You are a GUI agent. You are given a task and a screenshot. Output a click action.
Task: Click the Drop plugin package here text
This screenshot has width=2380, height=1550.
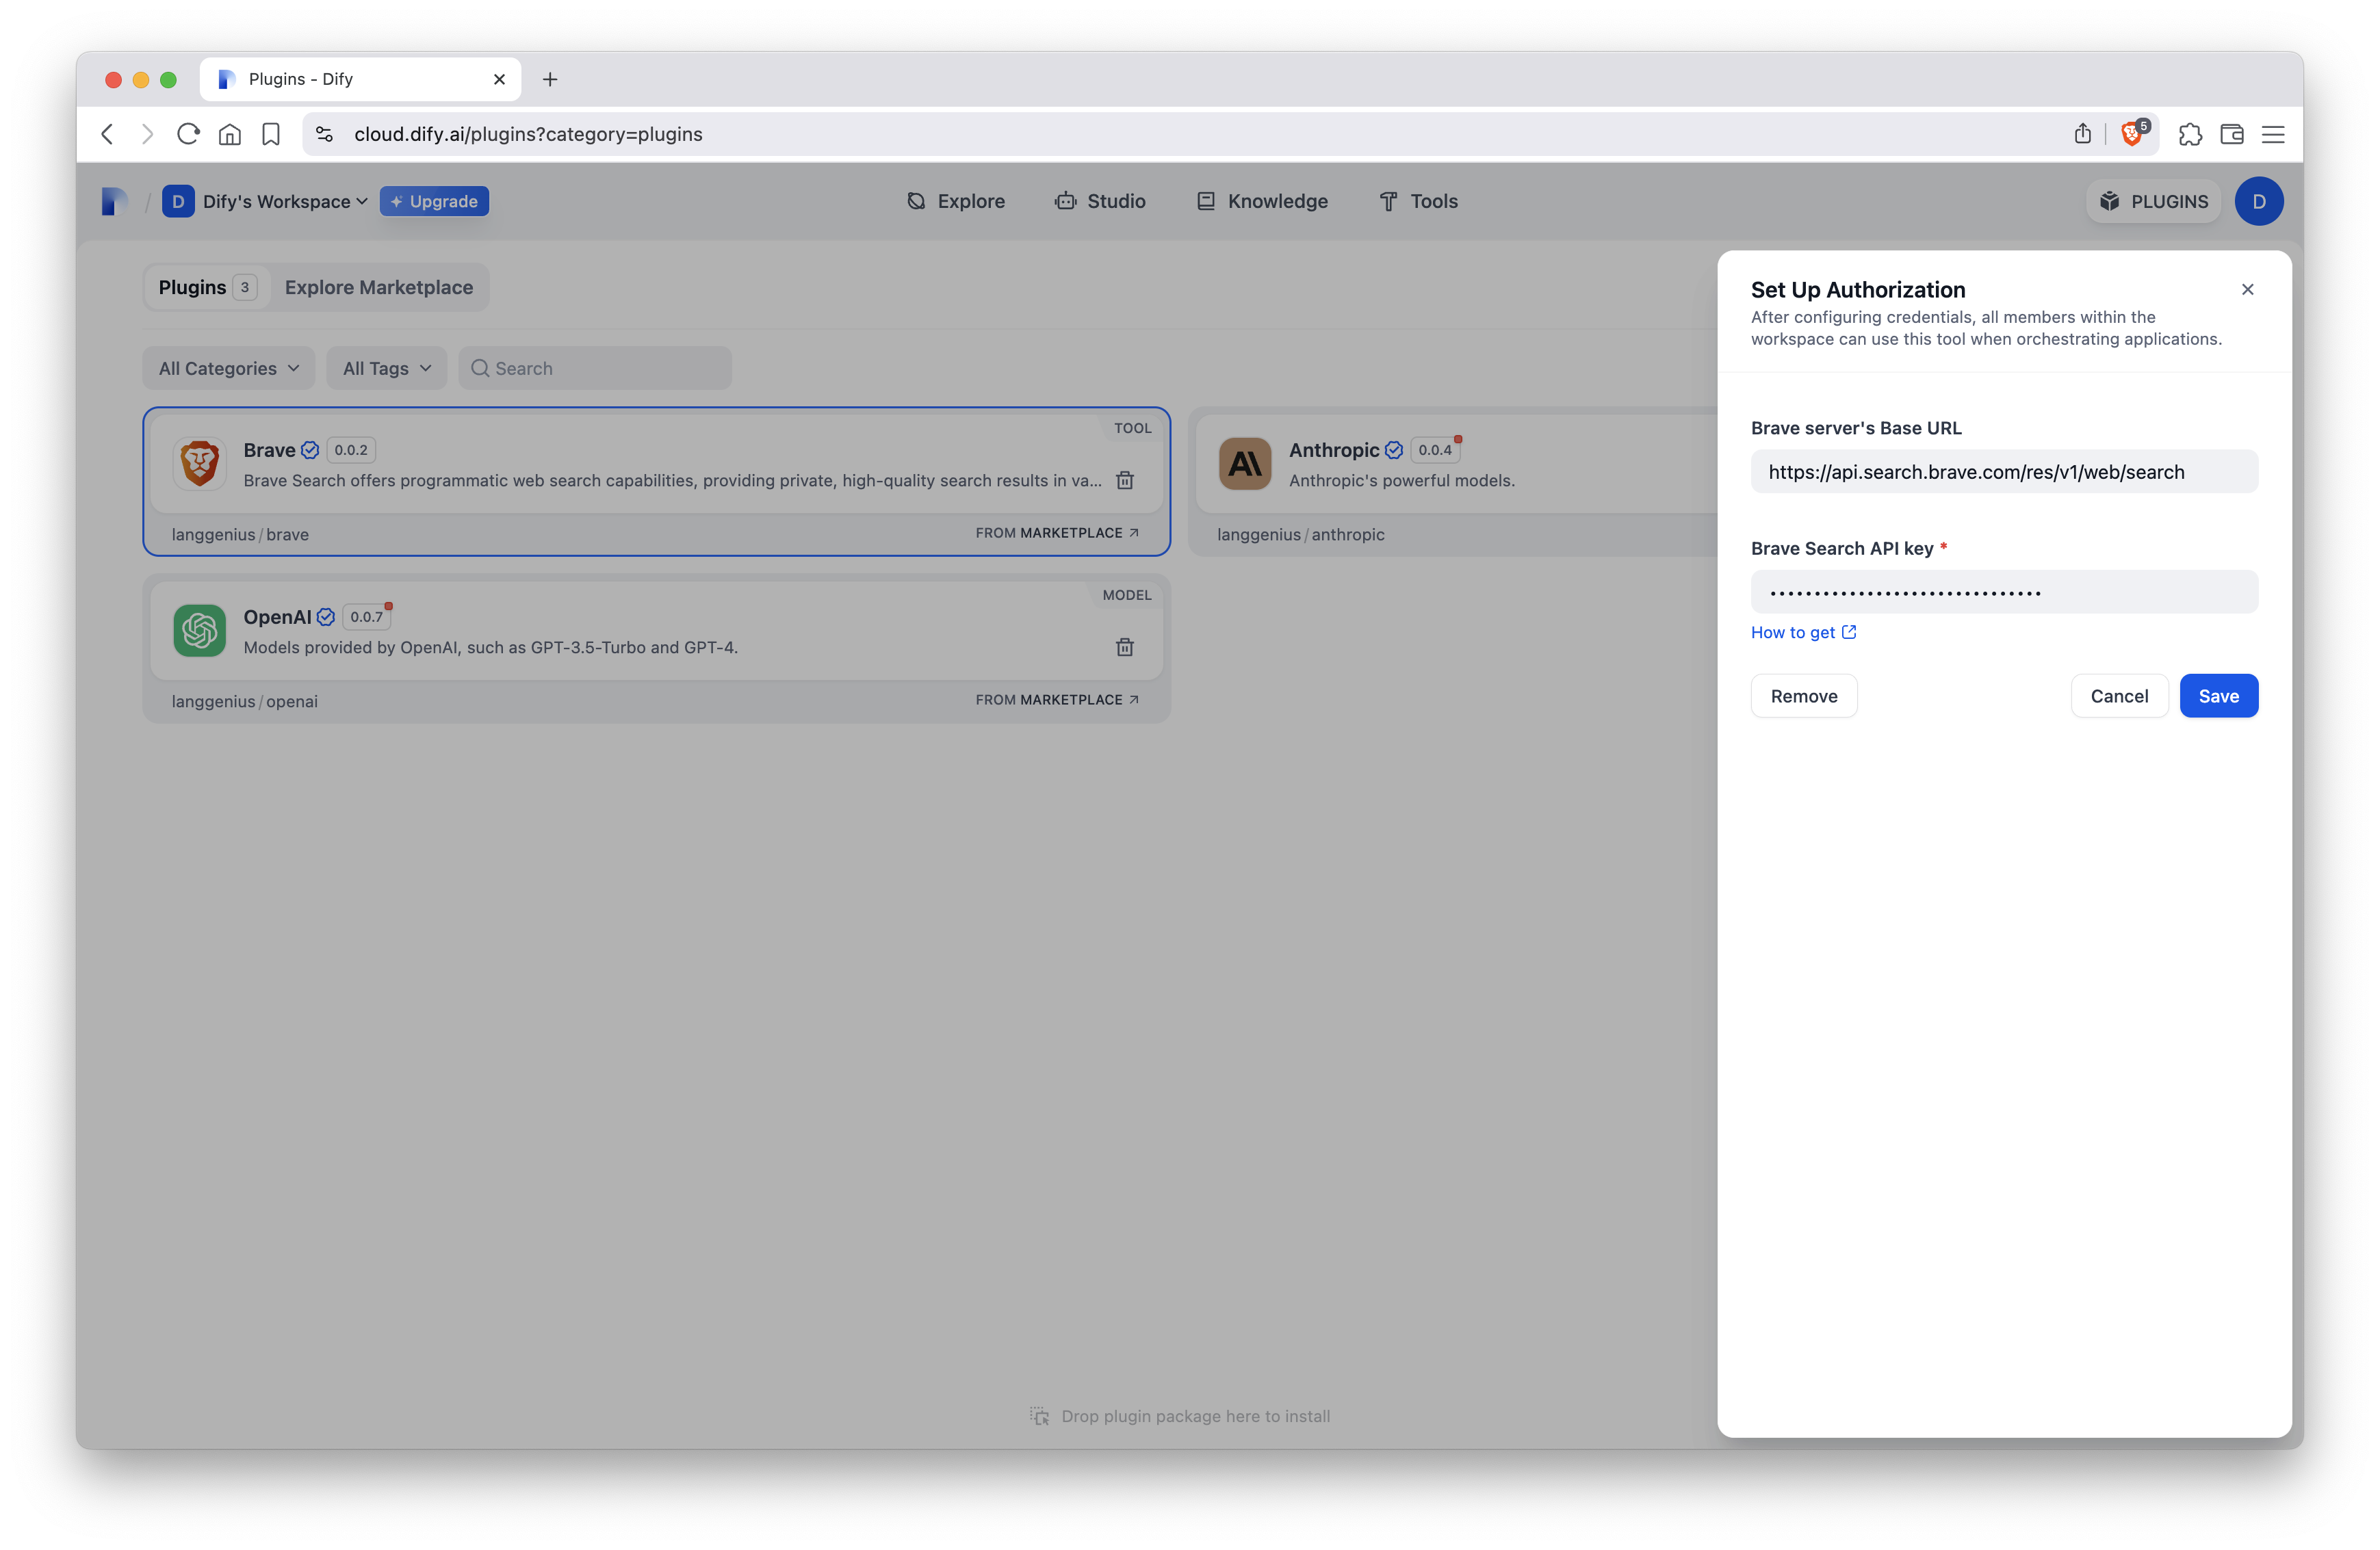(1195, 1416)
